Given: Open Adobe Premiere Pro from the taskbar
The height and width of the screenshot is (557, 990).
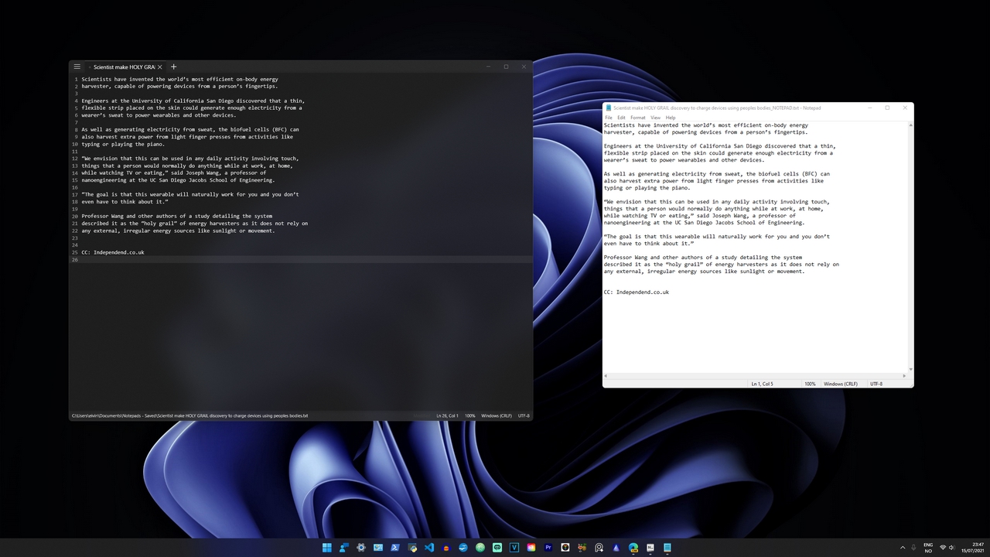Looking at the screenshot, I should 548,548.
